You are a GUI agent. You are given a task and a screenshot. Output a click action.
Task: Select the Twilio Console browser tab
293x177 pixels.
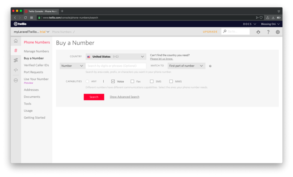coord(41,11)
